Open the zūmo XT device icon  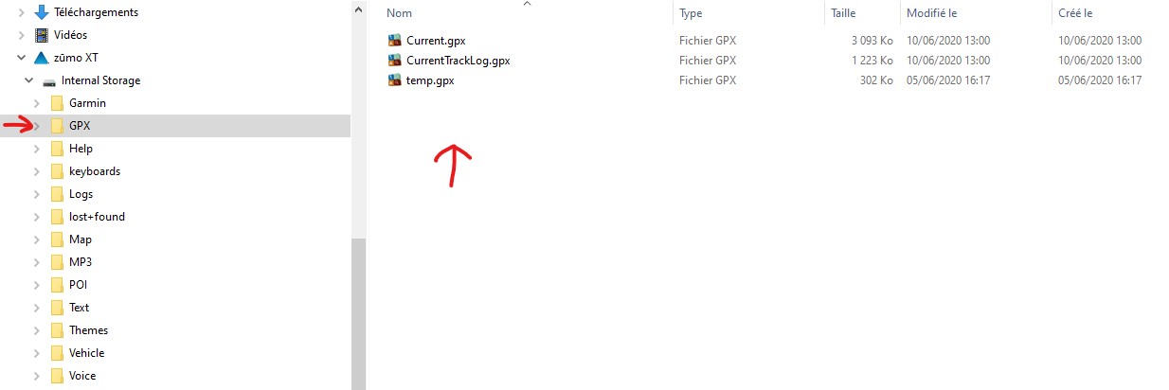point(41,58)
